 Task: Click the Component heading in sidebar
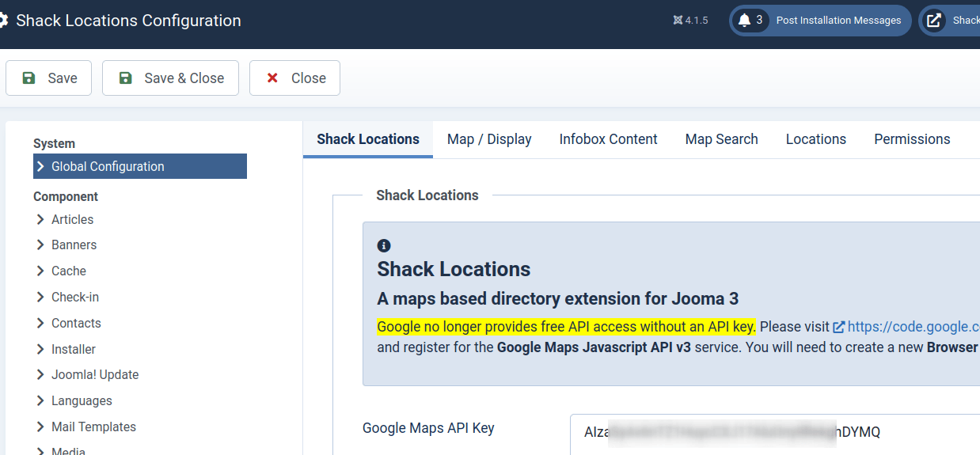click(x=66, y=196)
